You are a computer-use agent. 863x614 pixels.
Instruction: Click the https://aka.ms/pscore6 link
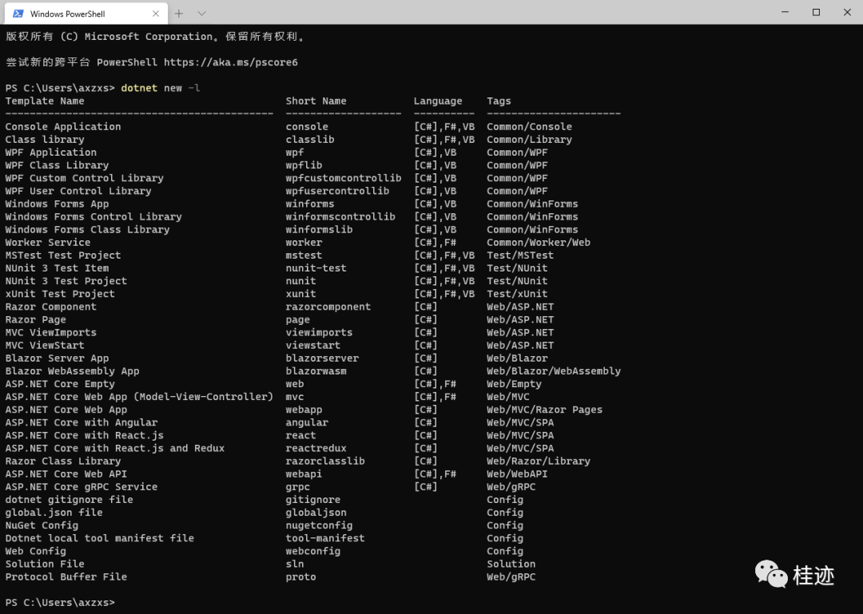pyautogui.click(x=231, y=62)
